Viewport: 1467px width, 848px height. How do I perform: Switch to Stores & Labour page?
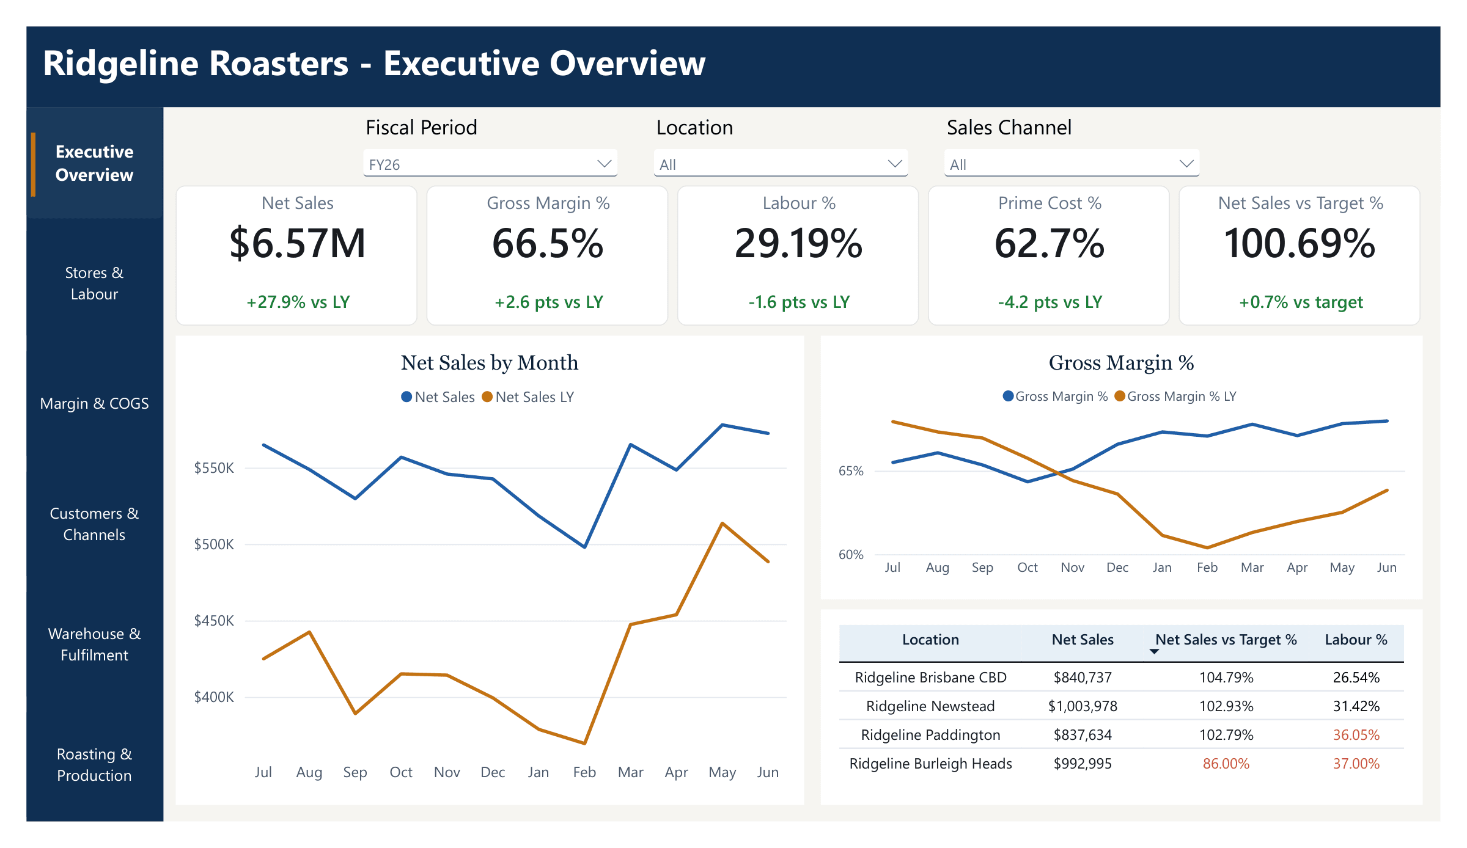click(x=95, y=283)
